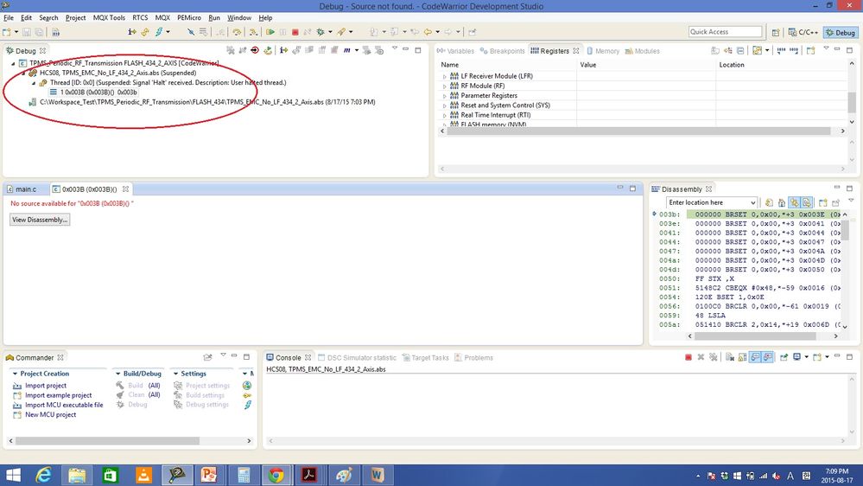Switch to the Problems tab
Viewport: 863px width, 486px height.
(473, 358)
